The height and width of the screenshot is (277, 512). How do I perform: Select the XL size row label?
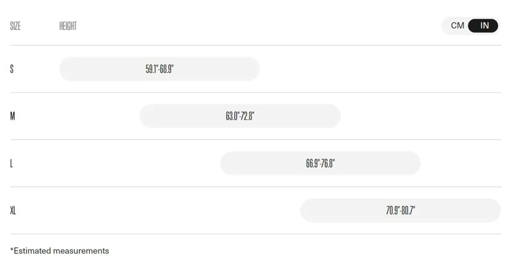13,210
